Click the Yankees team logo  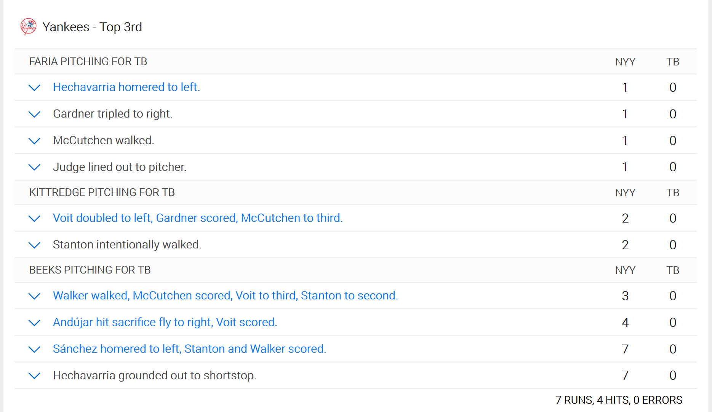(29, 27)
